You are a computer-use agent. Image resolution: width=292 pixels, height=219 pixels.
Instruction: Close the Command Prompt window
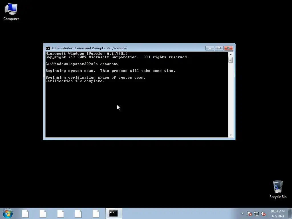[x=228, y=48]
